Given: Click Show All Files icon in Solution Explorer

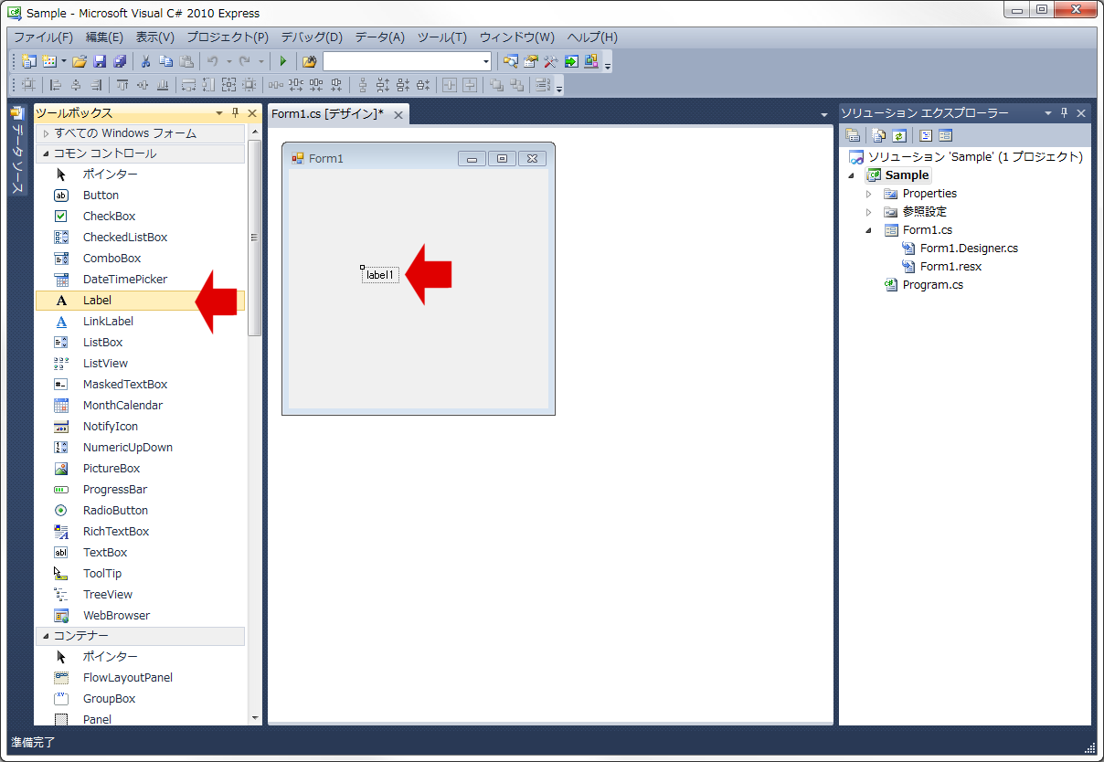Looking at the screenshot, I should pos(878,135).
